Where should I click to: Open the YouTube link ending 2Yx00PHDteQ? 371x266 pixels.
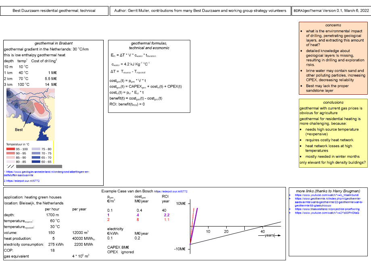coord(327,213)
